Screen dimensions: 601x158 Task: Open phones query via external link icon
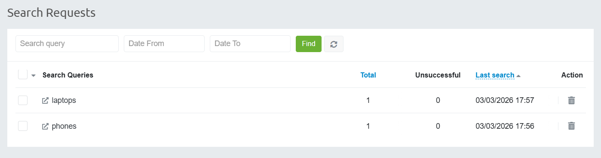(45, 127)
